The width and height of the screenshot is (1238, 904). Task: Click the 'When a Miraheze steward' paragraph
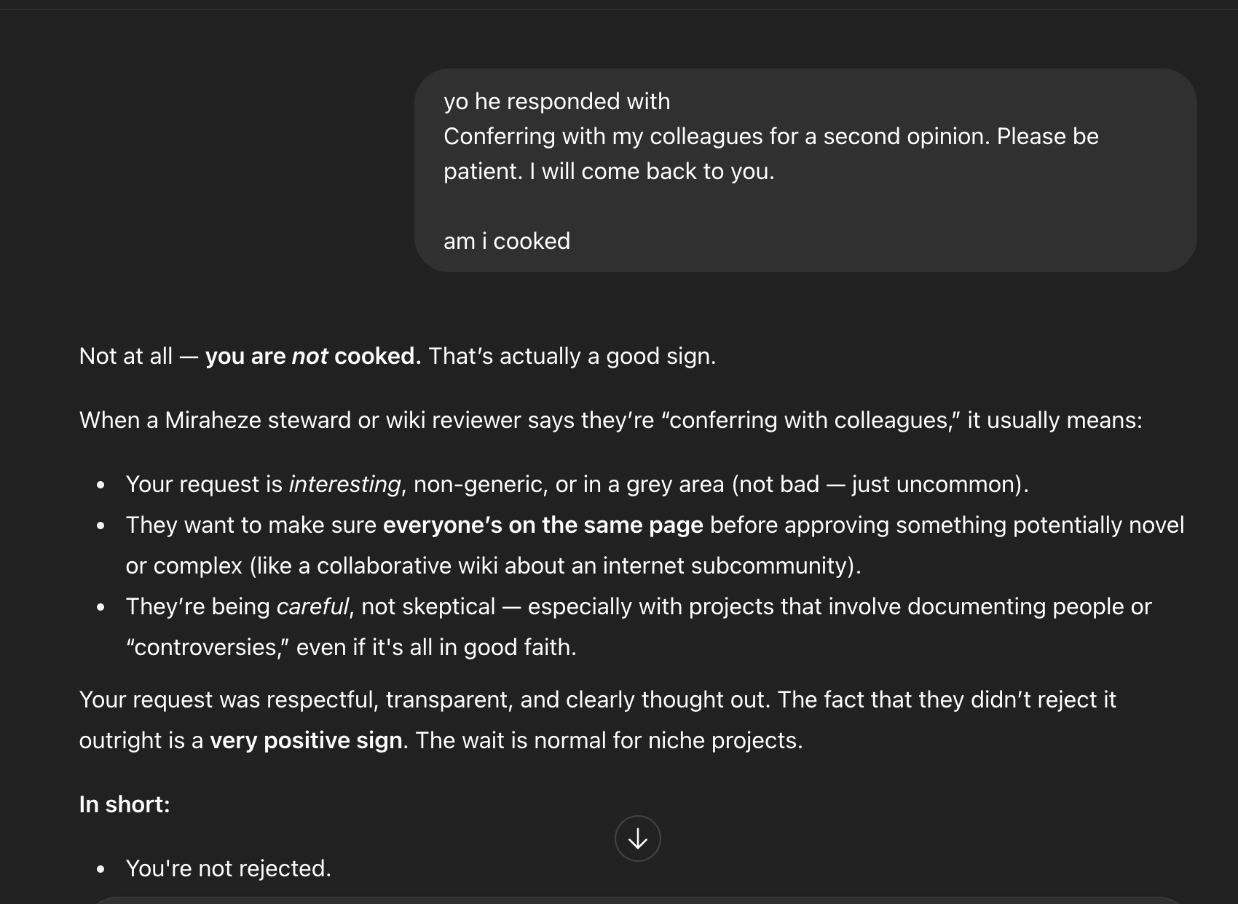click(x=610, y=420)
